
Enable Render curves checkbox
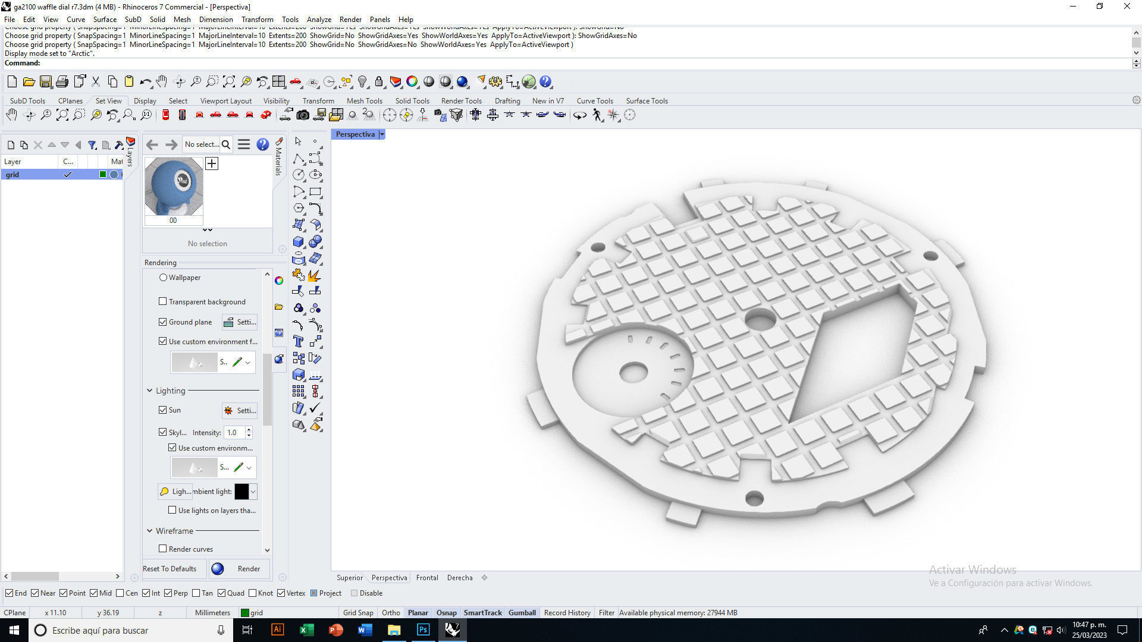(162, 549)
